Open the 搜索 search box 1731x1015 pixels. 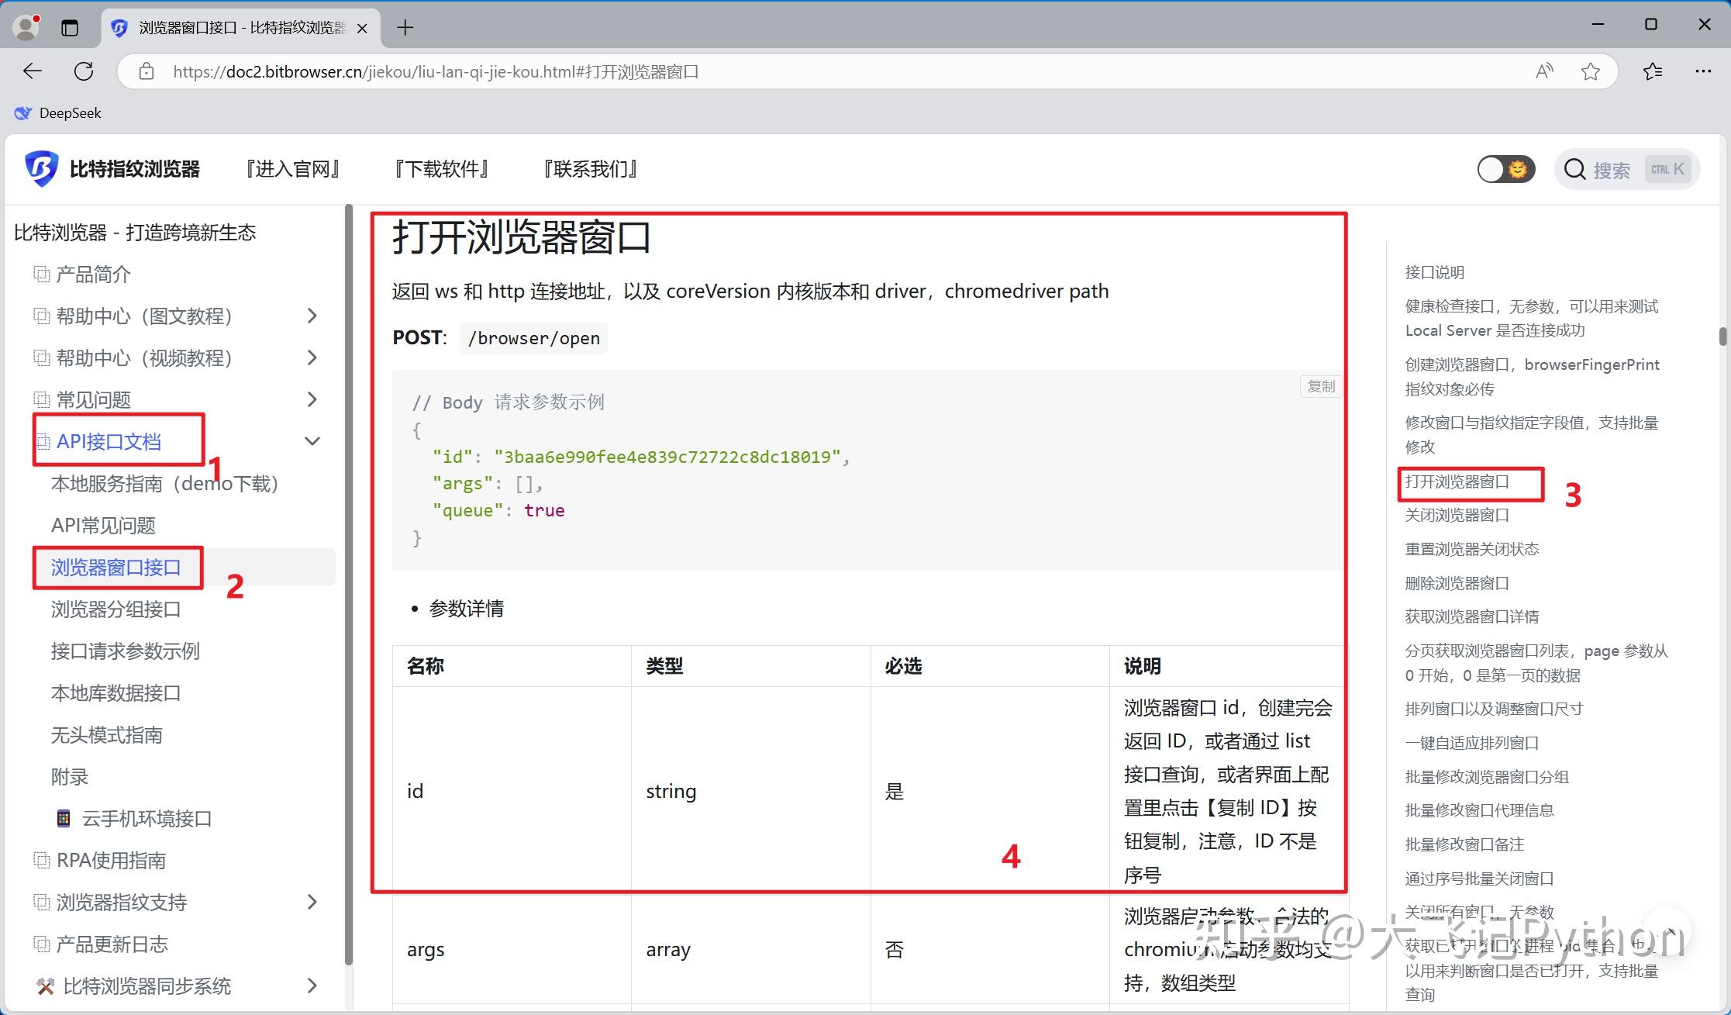(1626, 169)
